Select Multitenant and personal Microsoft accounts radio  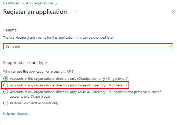[x=6, y=92]
